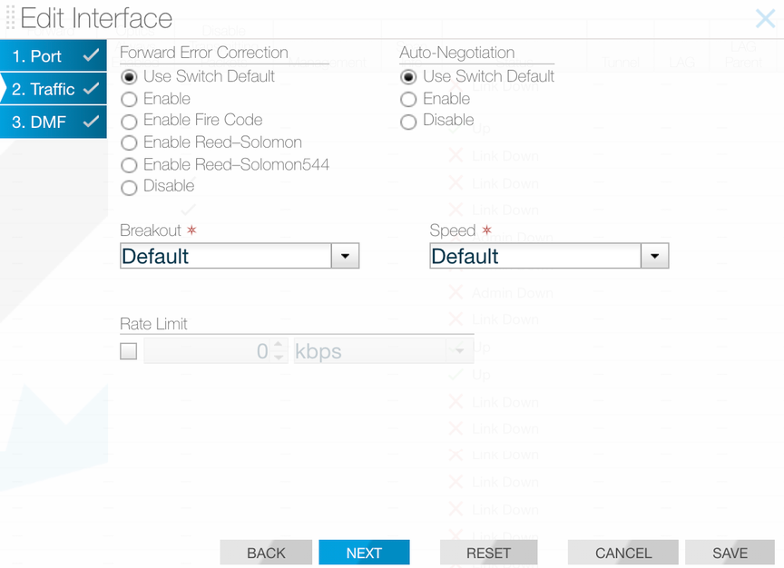
Task: Check the Rate Limit checkbox
Action: pyautogui.click(x=128, y=350)
